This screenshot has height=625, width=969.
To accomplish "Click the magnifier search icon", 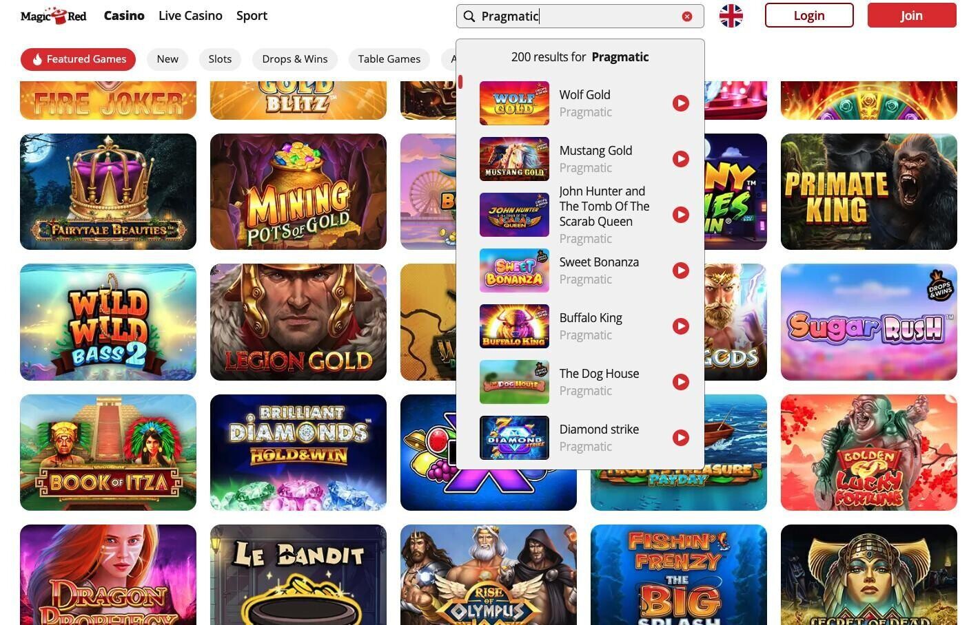I will (469, 17).
